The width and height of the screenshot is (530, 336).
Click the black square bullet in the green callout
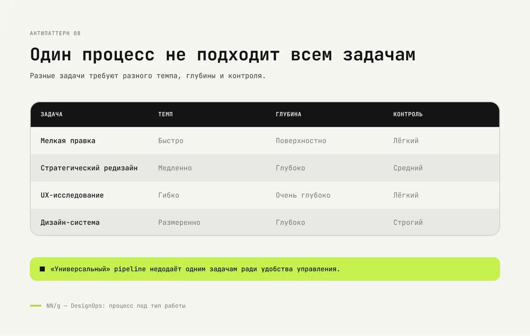pyautogui.click(x=42, y=269)
